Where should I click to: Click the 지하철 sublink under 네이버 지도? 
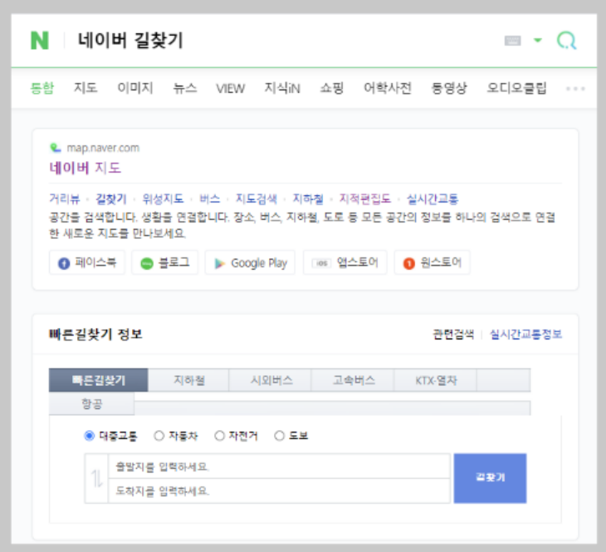coord(308,198)
